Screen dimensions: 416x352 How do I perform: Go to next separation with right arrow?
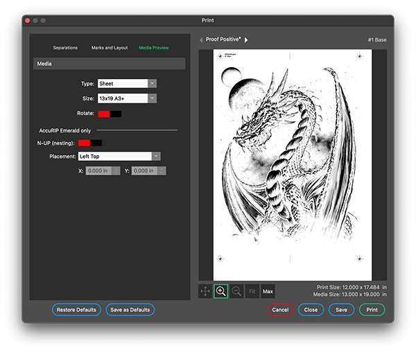coord(246,39)
